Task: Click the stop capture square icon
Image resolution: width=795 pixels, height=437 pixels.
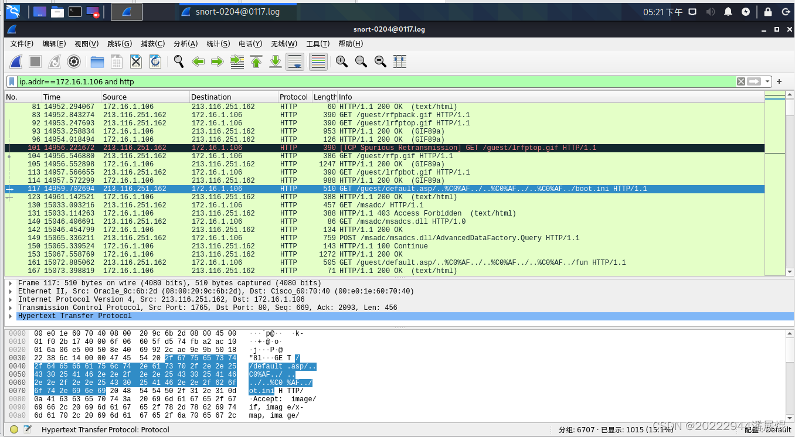Action: click(x=35, y=62)
